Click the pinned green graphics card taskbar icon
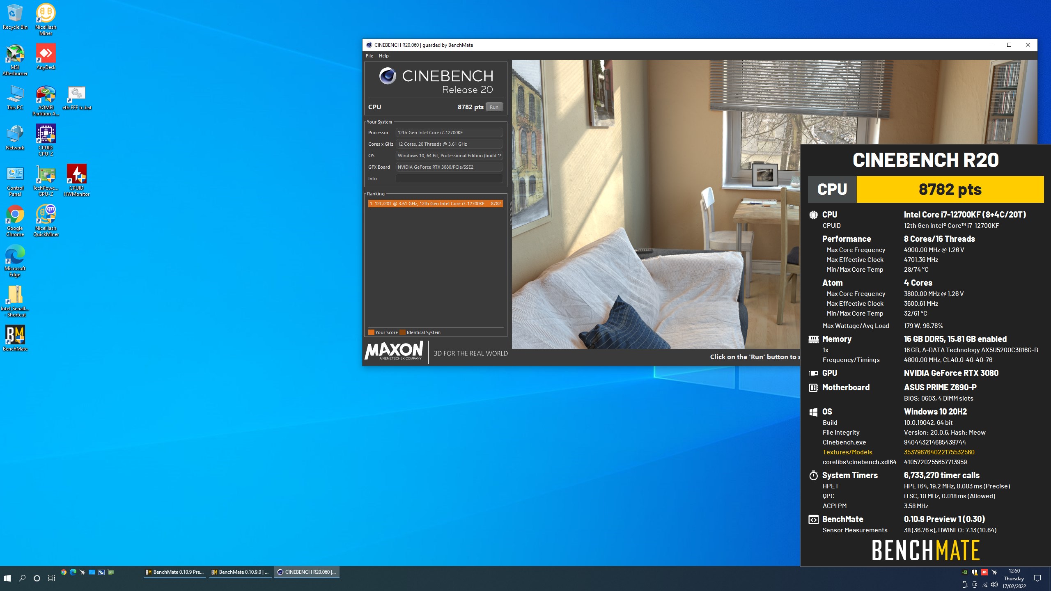Screen dimensions: 1051x591 click(111, 572)
